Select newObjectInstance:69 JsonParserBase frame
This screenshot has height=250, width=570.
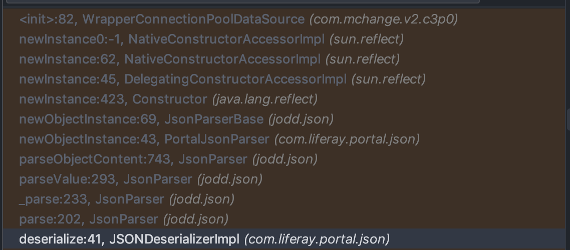pyautogui.click(x=141, y=119)
